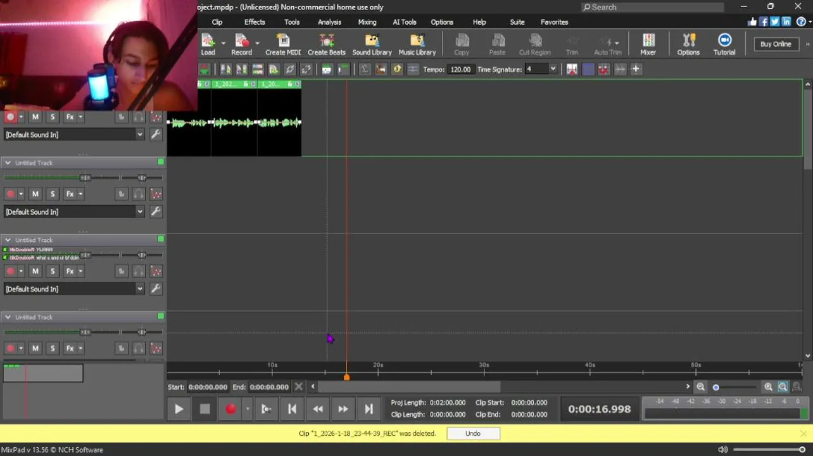Open the Time Signature dropdown
The height and width of the screenshot is (456, 813).
[x=553, y=69]
